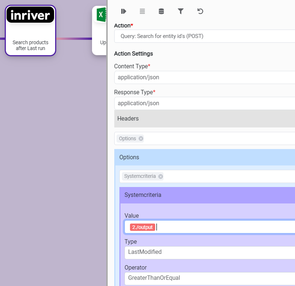Viewport: 295px width, 286px height.
Task: Open the filter funnel icon
Action: coord(180,11)
